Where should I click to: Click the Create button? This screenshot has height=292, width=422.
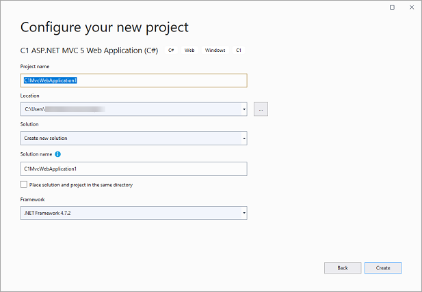pos(383,268)
